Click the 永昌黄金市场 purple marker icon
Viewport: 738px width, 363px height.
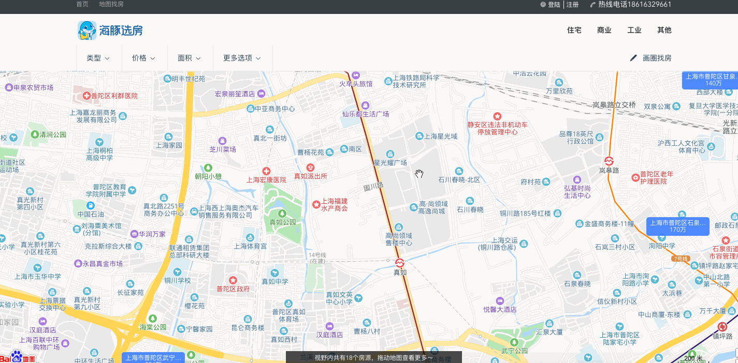(x=78, y=264)
